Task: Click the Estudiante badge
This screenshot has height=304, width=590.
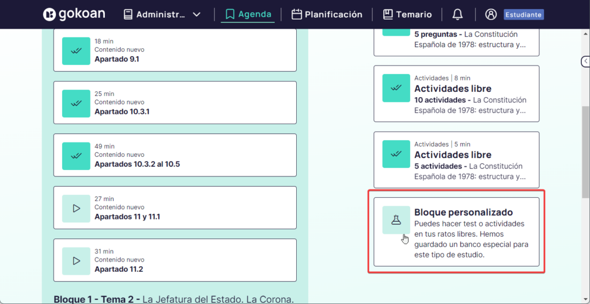Action: click(x=523, y=14)
